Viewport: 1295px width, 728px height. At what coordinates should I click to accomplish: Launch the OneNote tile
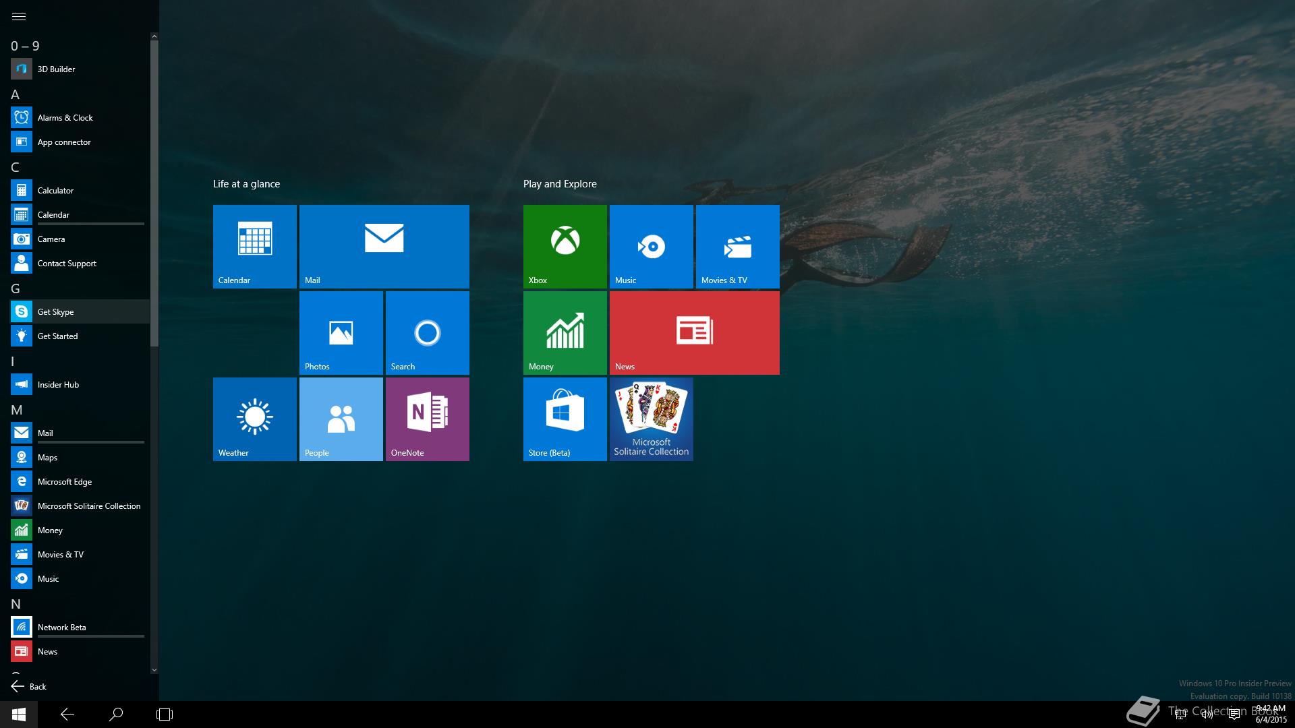[428, 419]
